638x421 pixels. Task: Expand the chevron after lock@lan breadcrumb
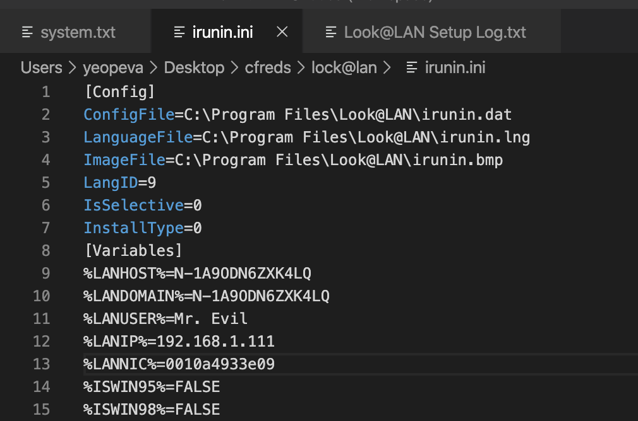387,67
